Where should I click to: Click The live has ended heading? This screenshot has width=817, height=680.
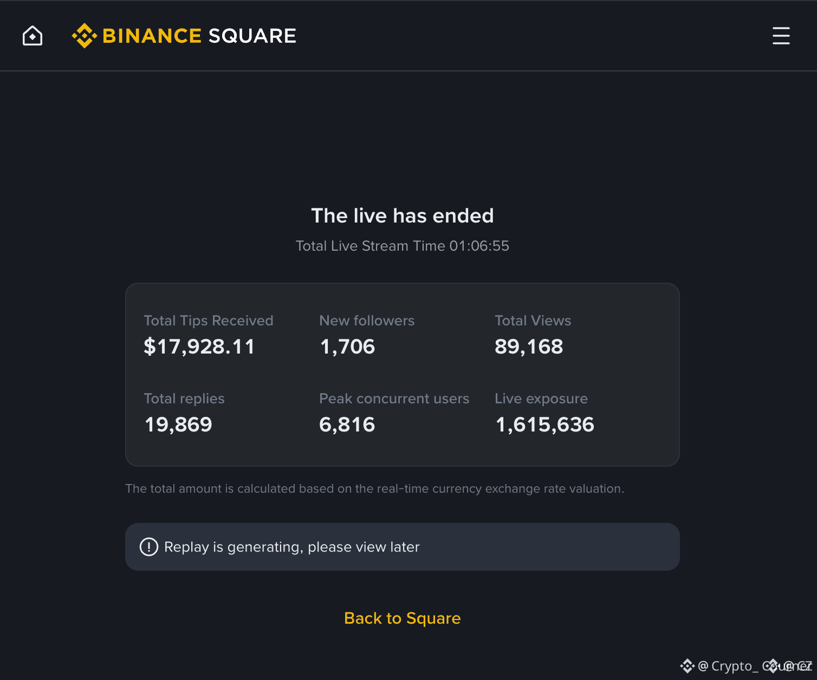tap(403, 215)
